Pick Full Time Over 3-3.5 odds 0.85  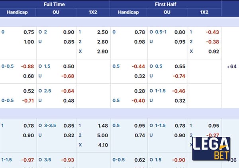[69, 126]
